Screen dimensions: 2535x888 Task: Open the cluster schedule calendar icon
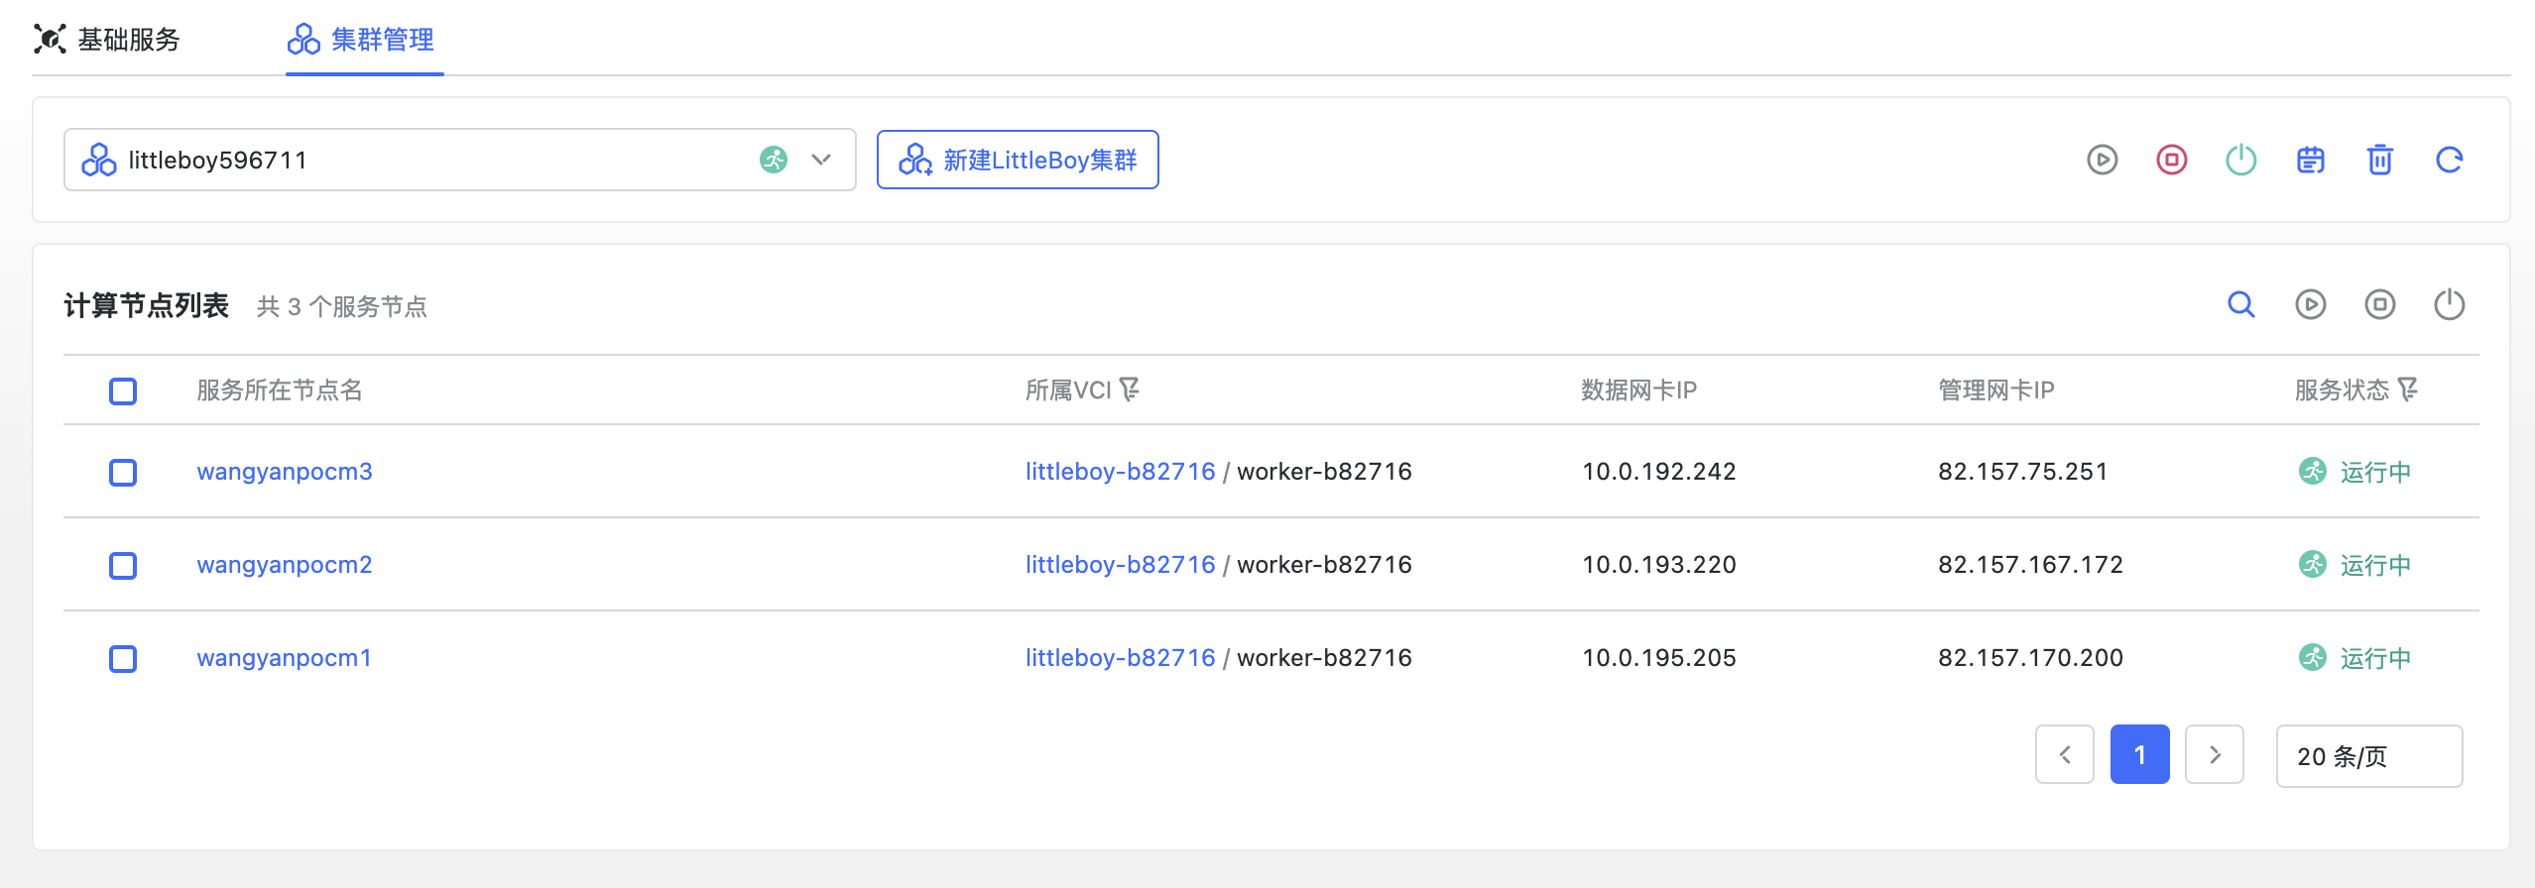[x=2310, y=160]
